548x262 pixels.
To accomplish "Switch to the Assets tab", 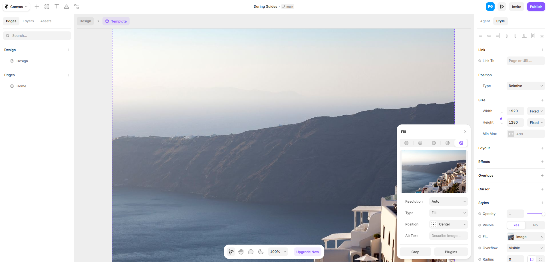I will click(x=46, y=21).
